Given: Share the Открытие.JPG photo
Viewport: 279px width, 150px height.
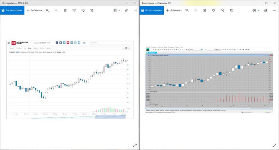Looking at the screenshot, I should pyautogui.click(x=266, y=10).
